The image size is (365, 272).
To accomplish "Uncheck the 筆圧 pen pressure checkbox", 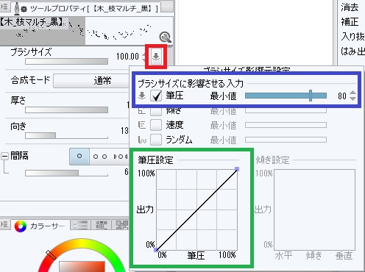I will (x=156, y=96).
